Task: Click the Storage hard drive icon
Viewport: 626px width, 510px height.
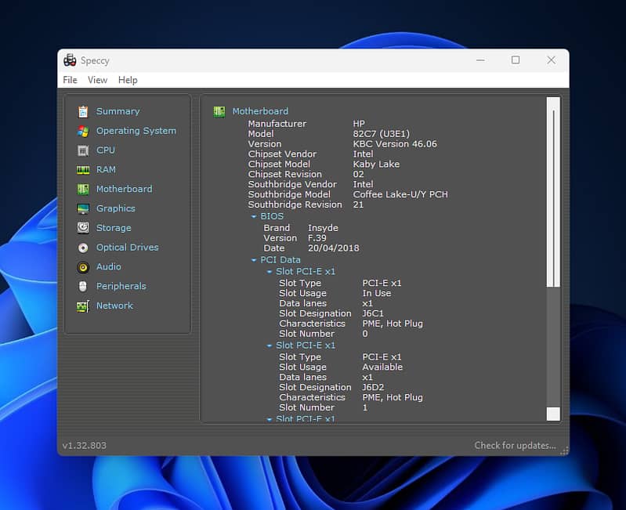Action: click(83, 228)
